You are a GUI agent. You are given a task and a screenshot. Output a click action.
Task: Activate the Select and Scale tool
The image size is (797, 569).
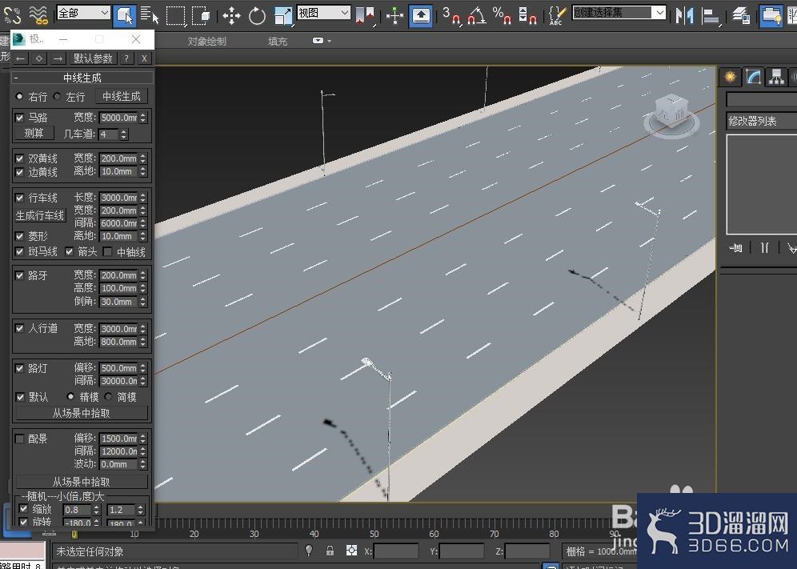tap(283, 16)
